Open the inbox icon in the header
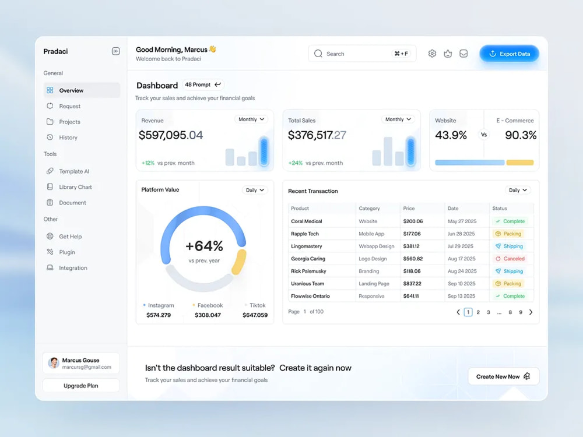 click(463, 54)
